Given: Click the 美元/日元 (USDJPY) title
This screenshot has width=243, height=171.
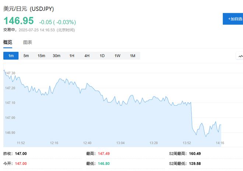Looking at the screenshot, I should [x=28, y=9].
